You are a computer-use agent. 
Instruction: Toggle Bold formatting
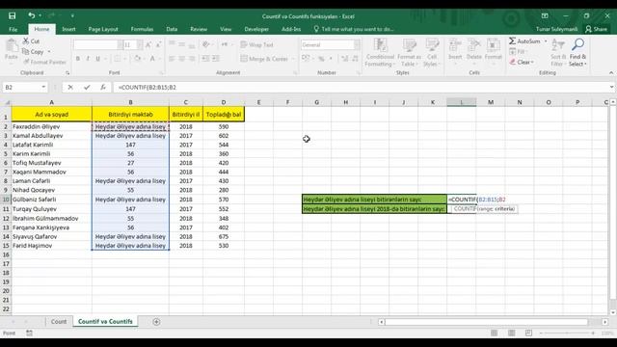coord(78,59)
